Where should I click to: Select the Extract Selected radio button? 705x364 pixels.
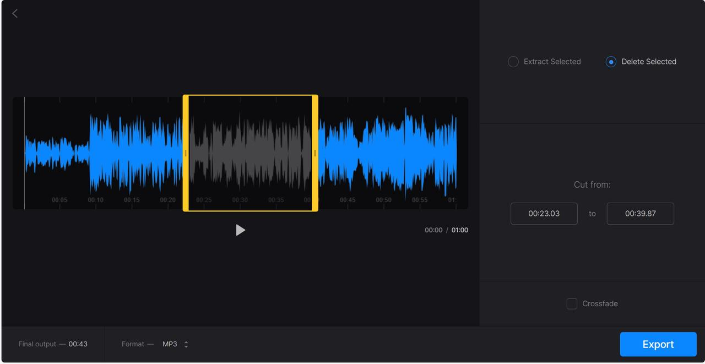pos(513,62)
